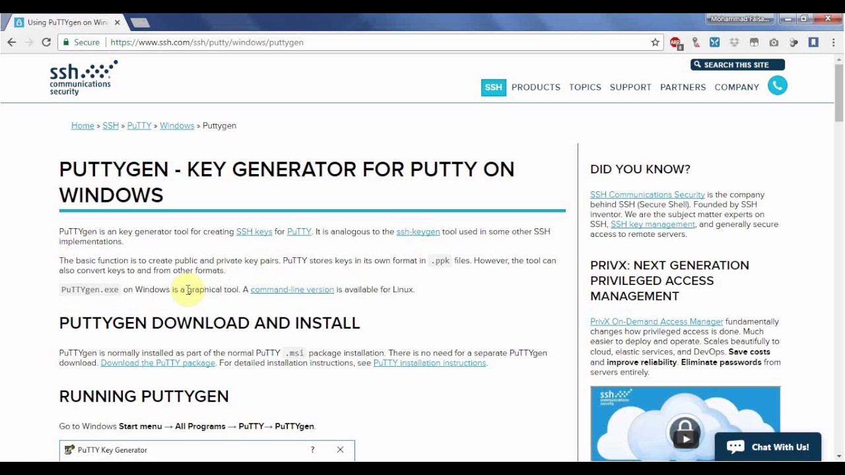Open the ssh-keygen link
This screenshot has width=845, height=475.
click(418, 232)
